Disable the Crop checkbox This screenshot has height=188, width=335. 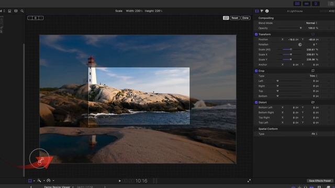tap(256, 71)
